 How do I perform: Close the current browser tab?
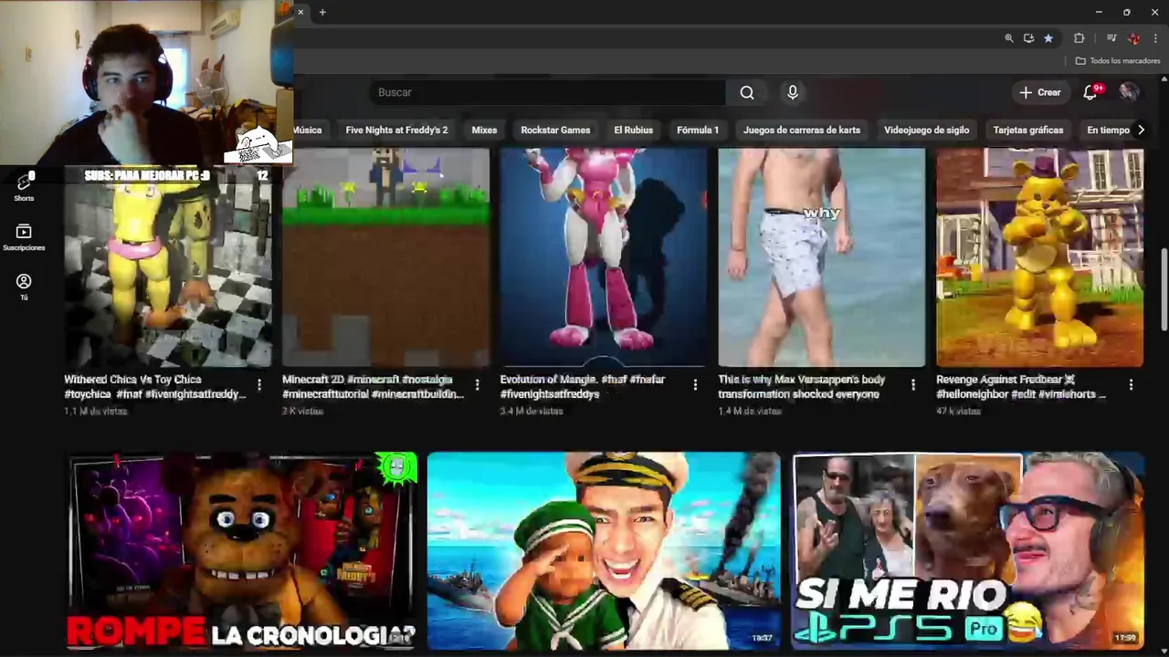point(300,12)
